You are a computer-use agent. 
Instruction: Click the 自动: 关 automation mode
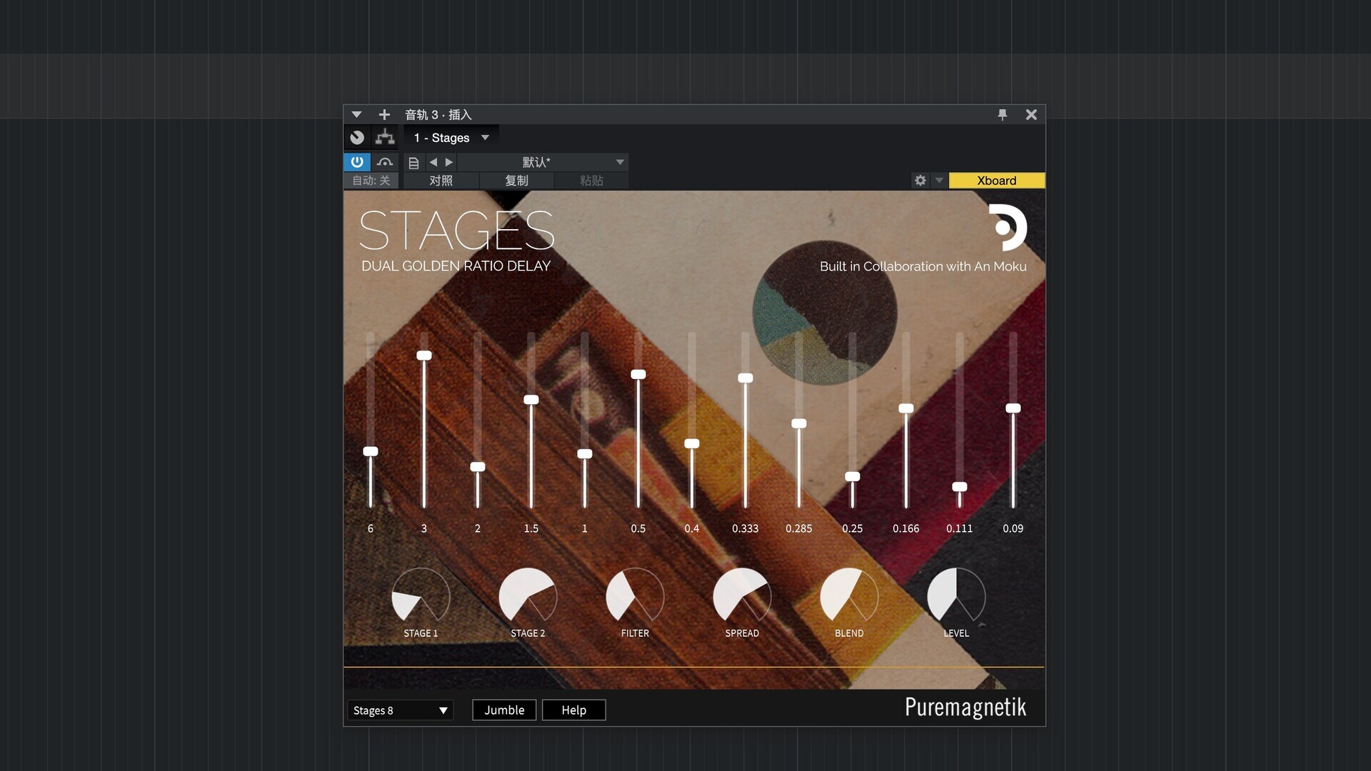coord(371,181)
